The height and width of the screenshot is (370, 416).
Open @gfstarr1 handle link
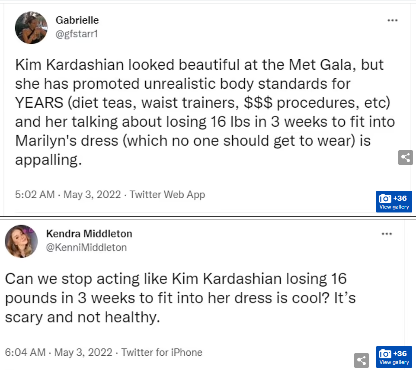click(77, 34)
